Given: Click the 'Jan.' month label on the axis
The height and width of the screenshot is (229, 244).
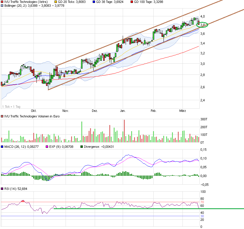Looking at the screenshot, I should [123, 111].
